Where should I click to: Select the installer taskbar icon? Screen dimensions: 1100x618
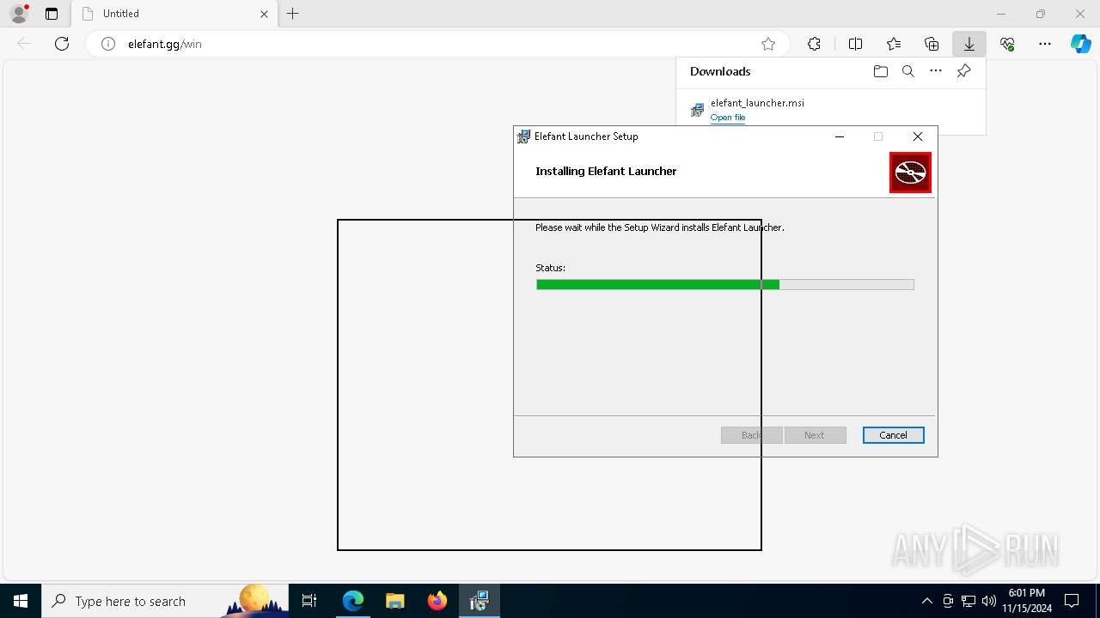point(479,601)
